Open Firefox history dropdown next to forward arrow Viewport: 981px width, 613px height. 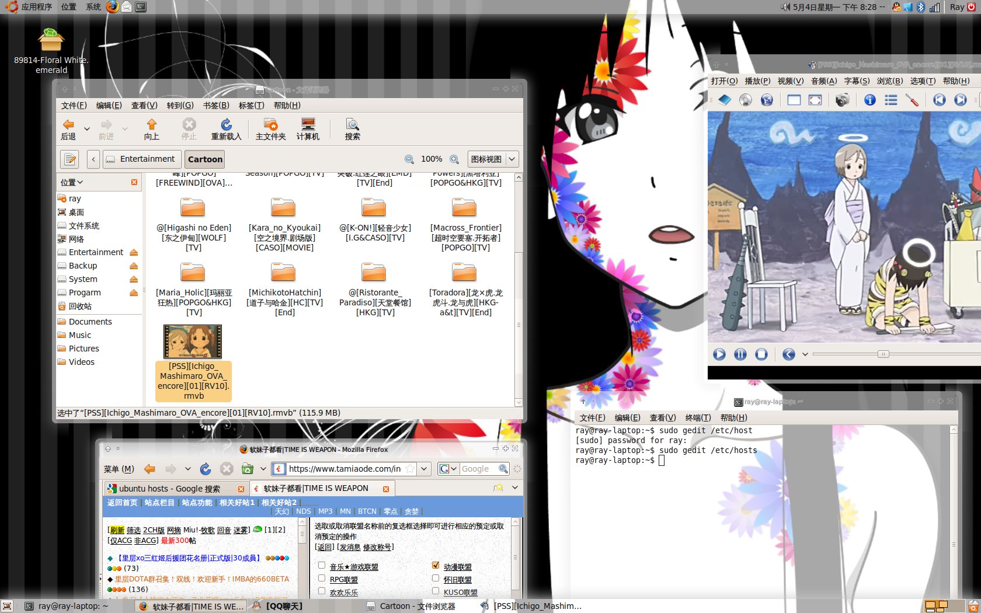(187, 469)
